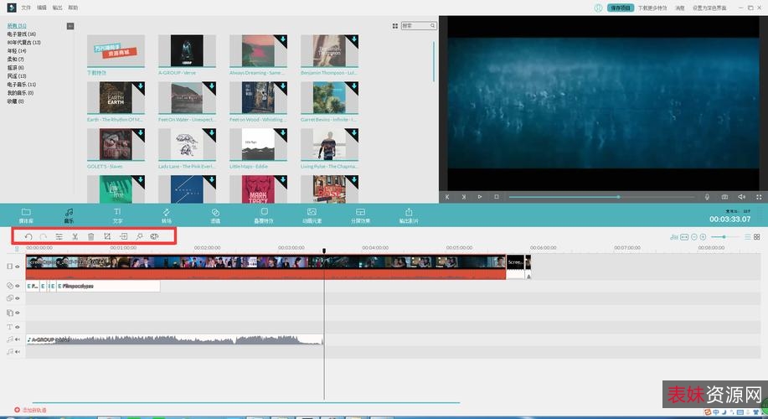Viewport: 768px width, 419px height.
Task: Select the Filmpocalypse effect clip on timeline
Action: (x=109, y=286)
